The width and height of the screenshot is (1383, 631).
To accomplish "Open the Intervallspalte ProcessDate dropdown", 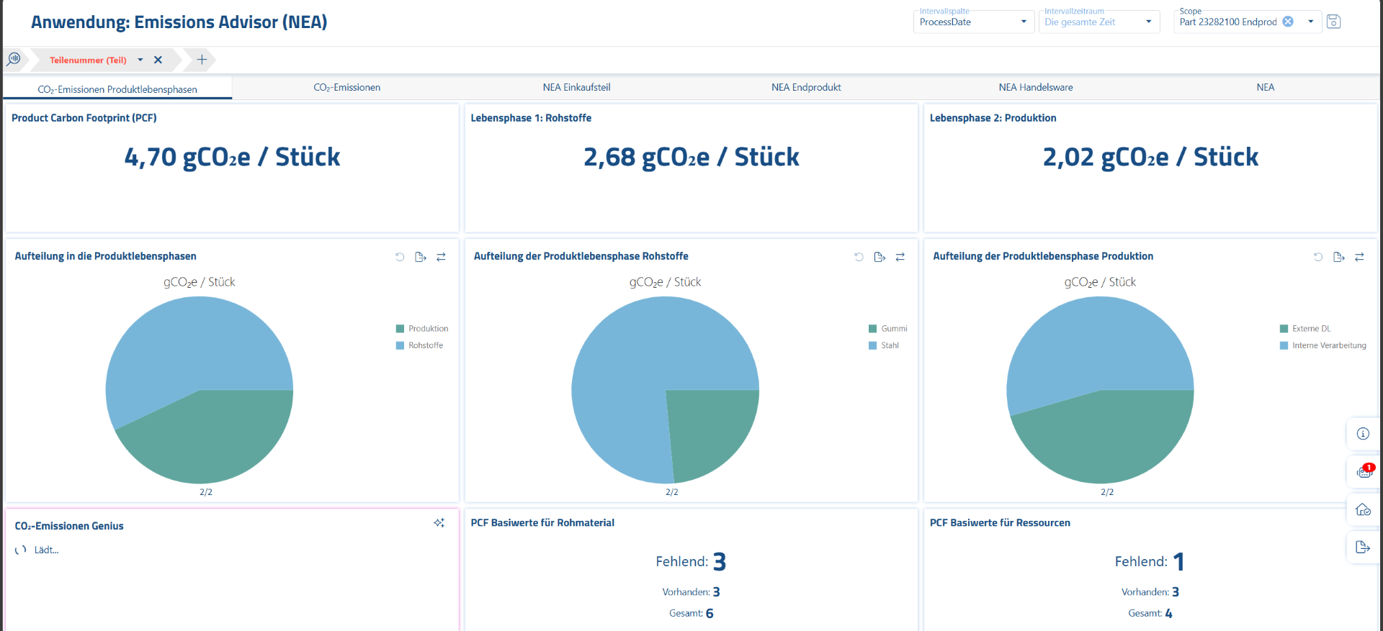I will [1024, 22].
